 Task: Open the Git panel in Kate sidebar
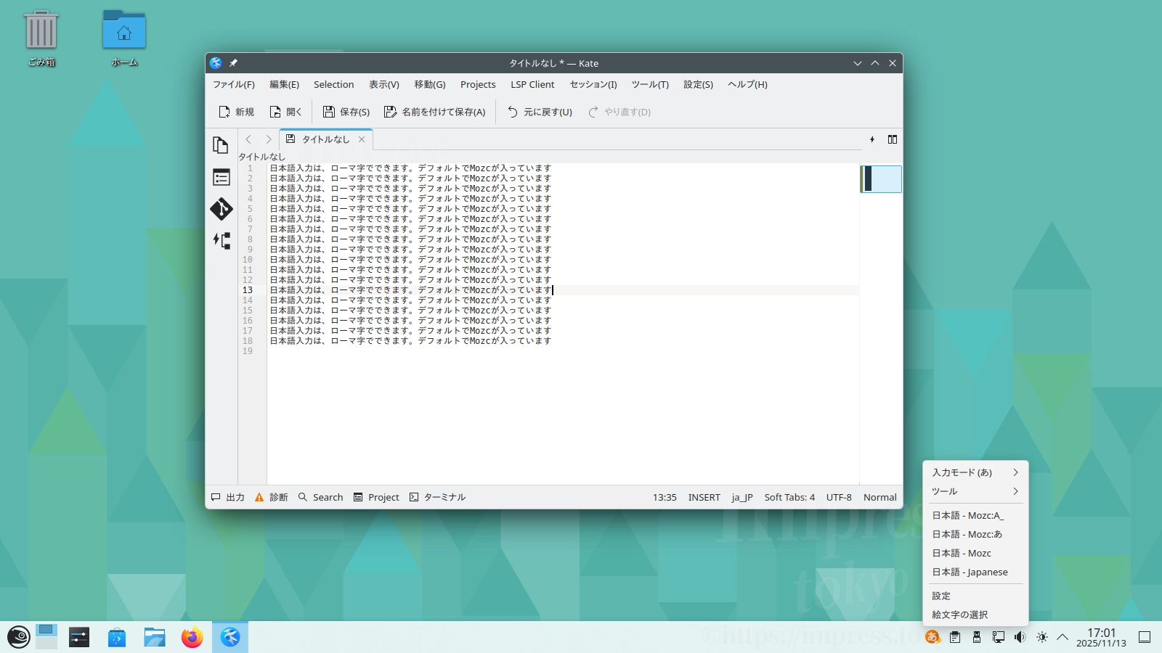(221, 209)
